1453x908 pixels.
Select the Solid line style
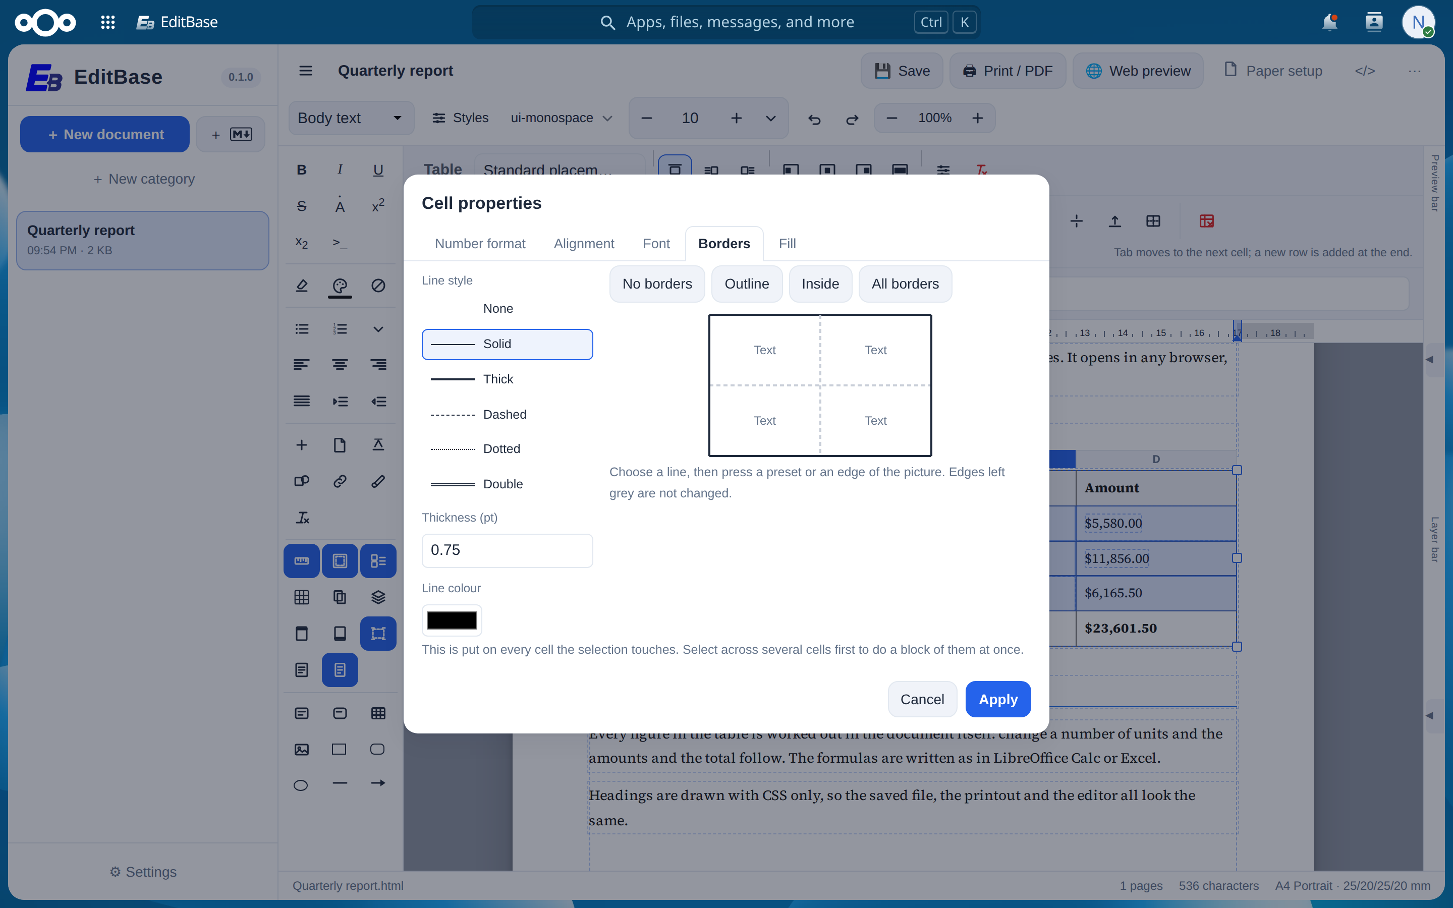pyautogui.click(x=508, y=344)
